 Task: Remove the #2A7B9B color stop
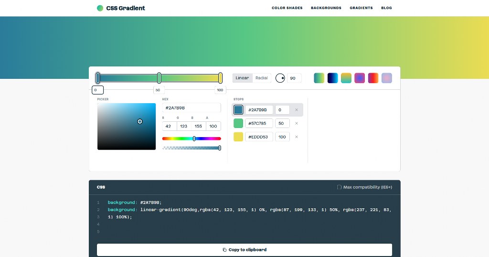tap(297, 110)
